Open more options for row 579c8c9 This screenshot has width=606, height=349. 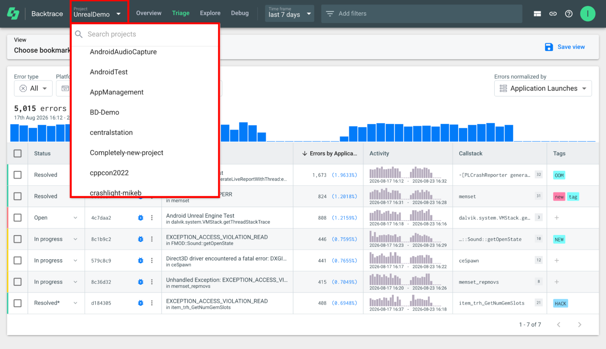click(x=152, y=260)
